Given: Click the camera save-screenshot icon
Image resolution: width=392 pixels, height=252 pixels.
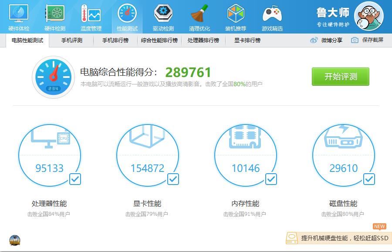Looking at the screenshot, I should [355, 40].
